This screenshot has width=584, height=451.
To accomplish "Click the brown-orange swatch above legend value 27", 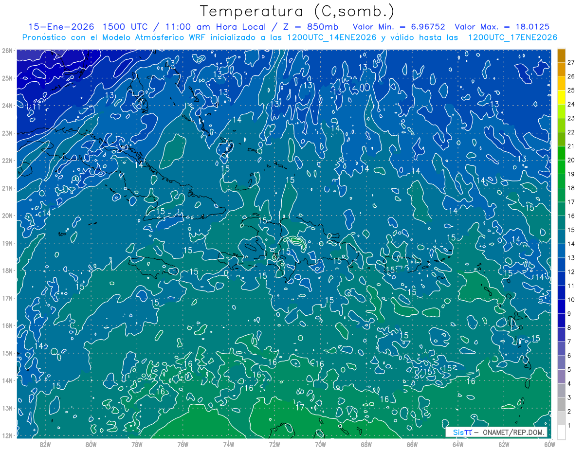I will coord(561,55).
